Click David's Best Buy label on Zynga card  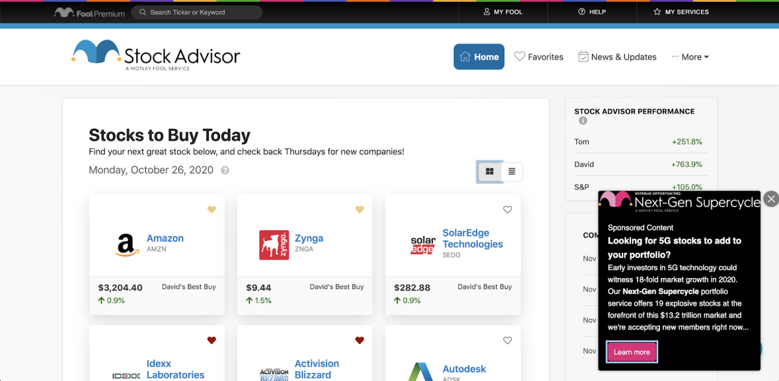coord(337,287)
